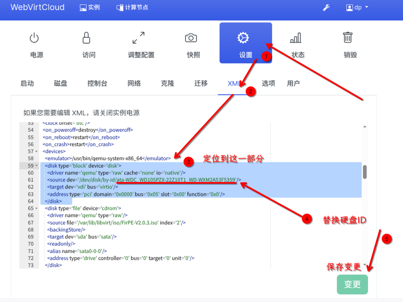Switch to the 克隆 tab
Viewport: 403px width, 302px height.
(x=167, y=83)
